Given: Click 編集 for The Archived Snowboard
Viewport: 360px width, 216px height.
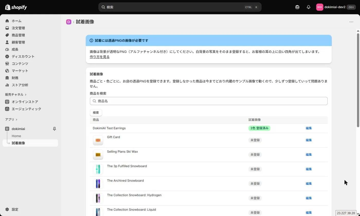Looking at the screenshot, I should (309, 184).
